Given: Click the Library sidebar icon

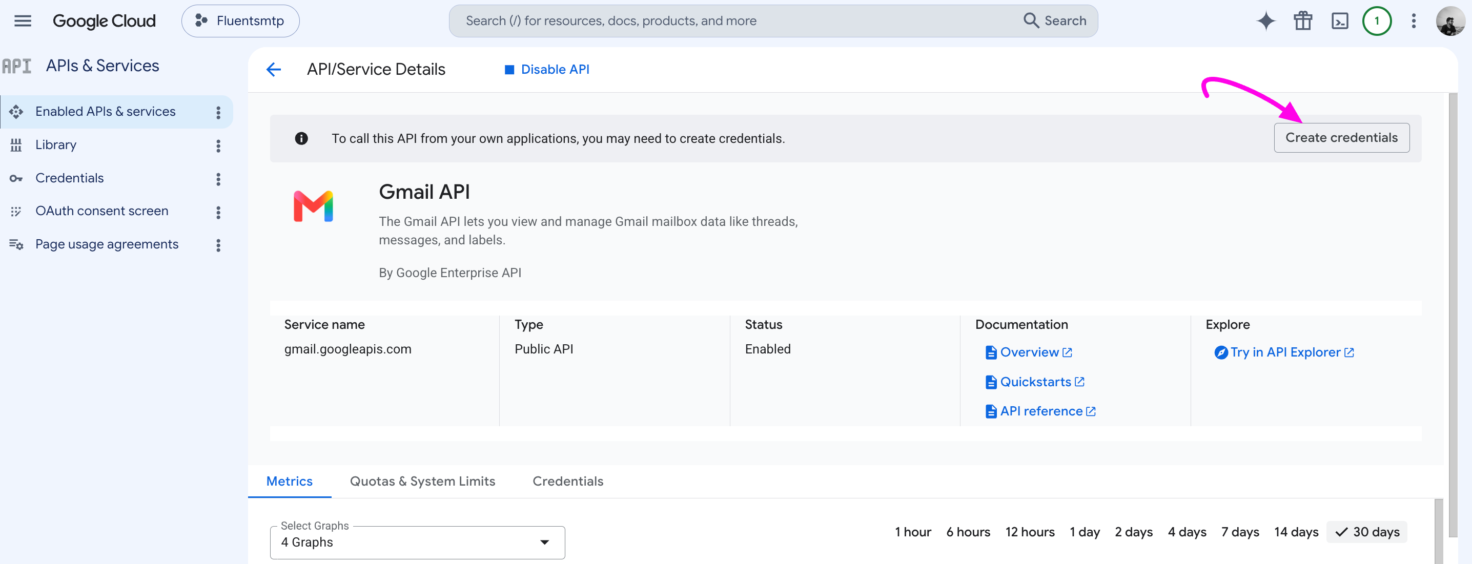Looking at the screenshot, I should click(x=16, y=145).
